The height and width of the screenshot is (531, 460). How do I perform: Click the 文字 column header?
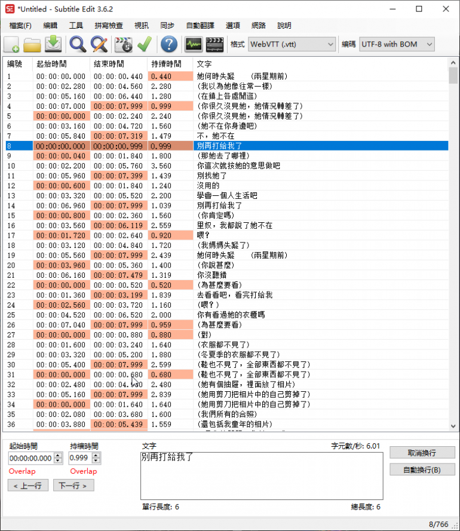point(321,64)
